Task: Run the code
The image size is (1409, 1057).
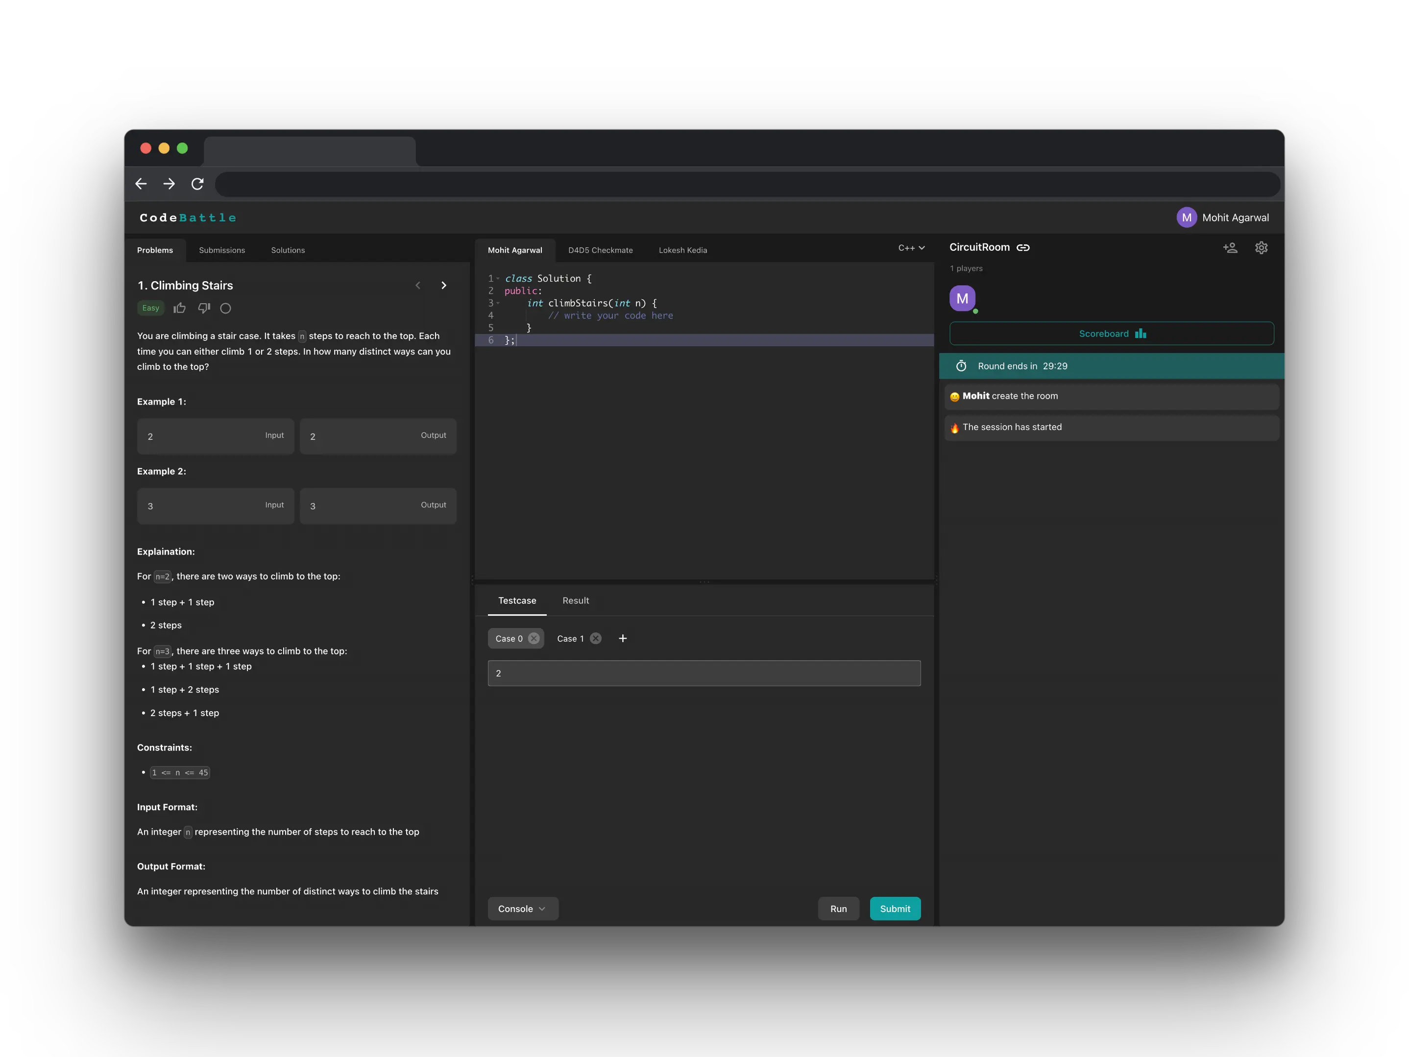Action: coord(838,909)
